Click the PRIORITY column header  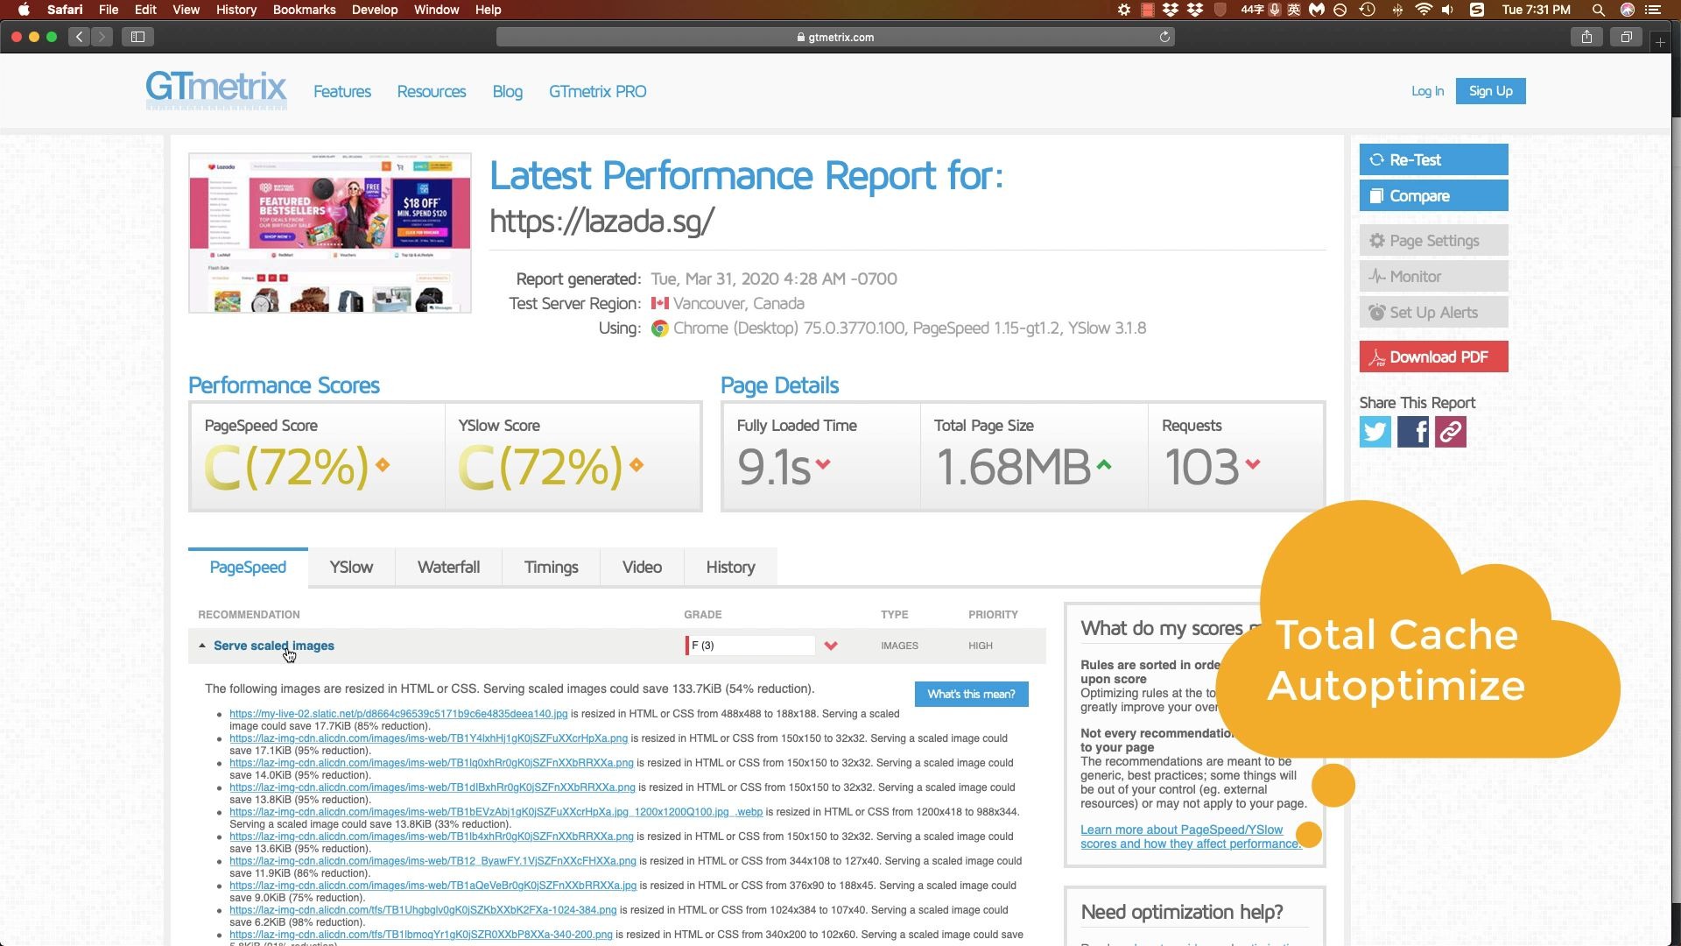pos(993,615)
